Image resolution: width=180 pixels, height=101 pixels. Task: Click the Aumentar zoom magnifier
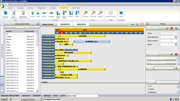pyautogui.click(x=85, y=13)
